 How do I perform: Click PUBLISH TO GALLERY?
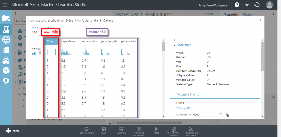coord(191,132)
